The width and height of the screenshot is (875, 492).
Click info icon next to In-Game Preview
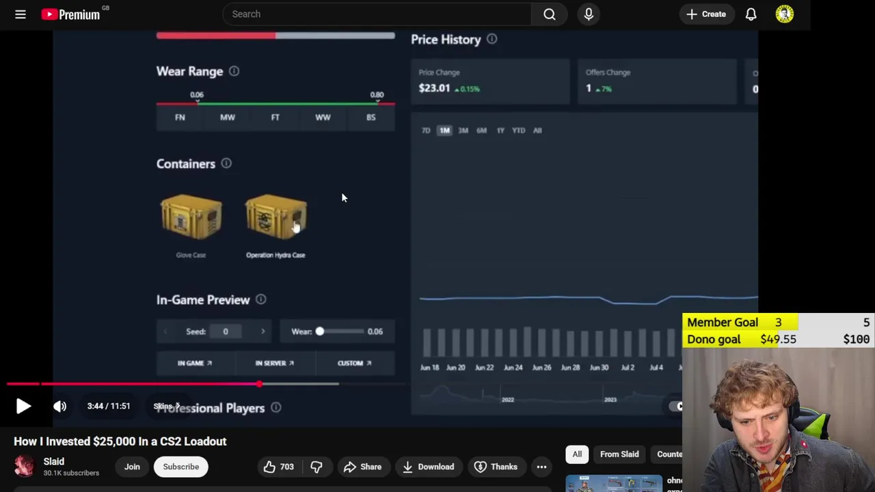tap(260, 299)
